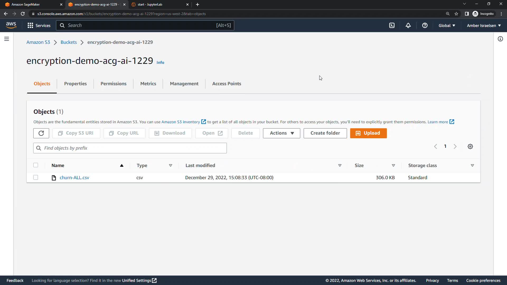Switch to the Permissions tab

point(113,84)
